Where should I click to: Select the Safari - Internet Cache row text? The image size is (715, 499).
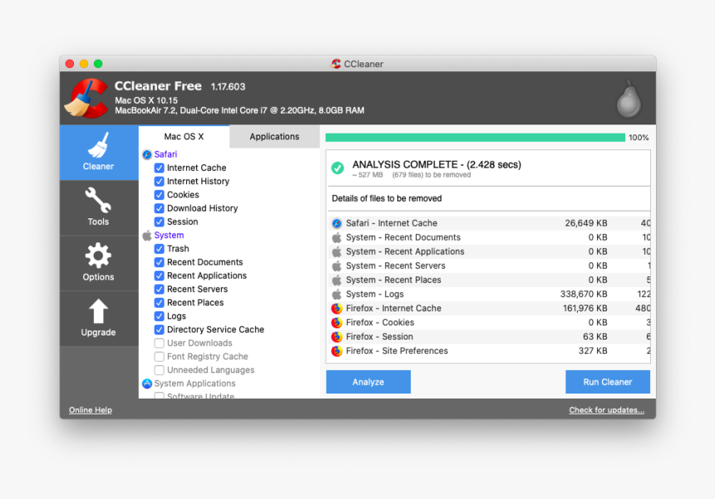(392, 223)
